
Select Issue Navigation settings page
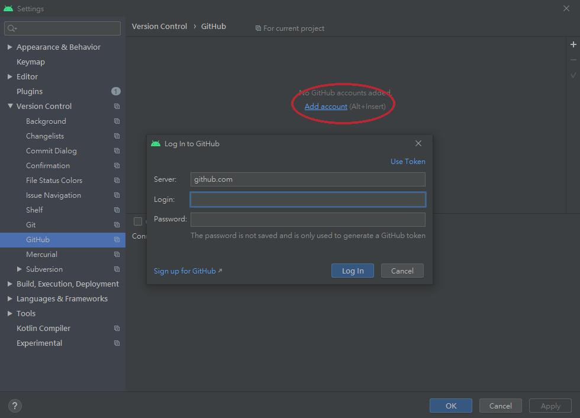[53, 195]
